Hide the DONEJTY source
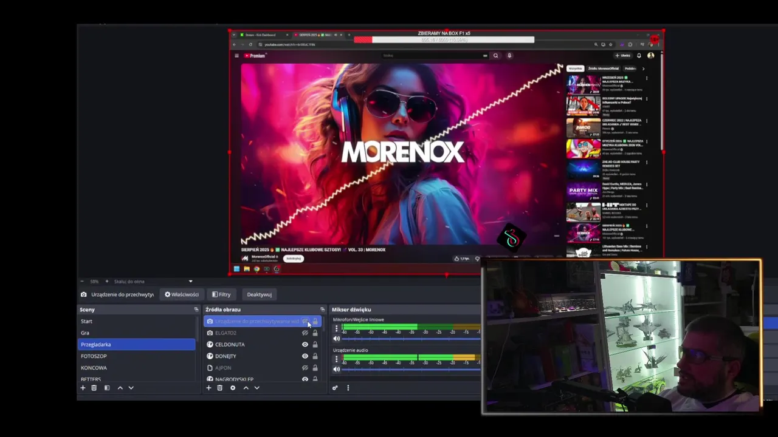778x437 pixels. pyautogui.click(x=305, y=356)
